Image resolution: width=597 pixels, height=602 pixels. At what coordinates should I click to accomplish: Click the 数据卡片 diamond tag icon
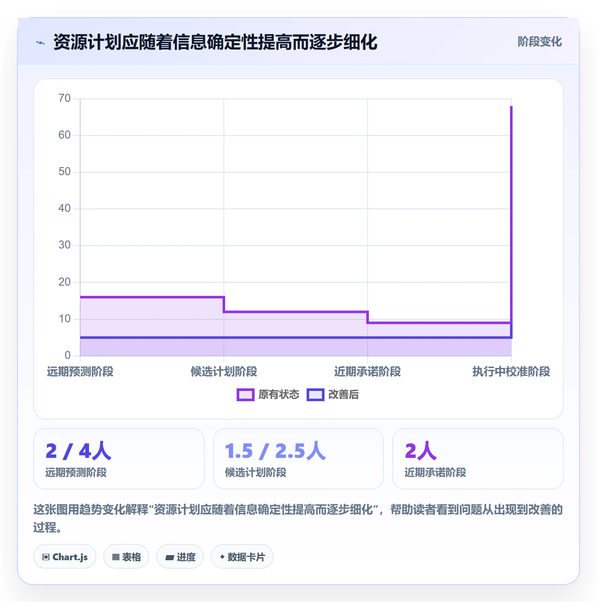(x=222, y=557)
